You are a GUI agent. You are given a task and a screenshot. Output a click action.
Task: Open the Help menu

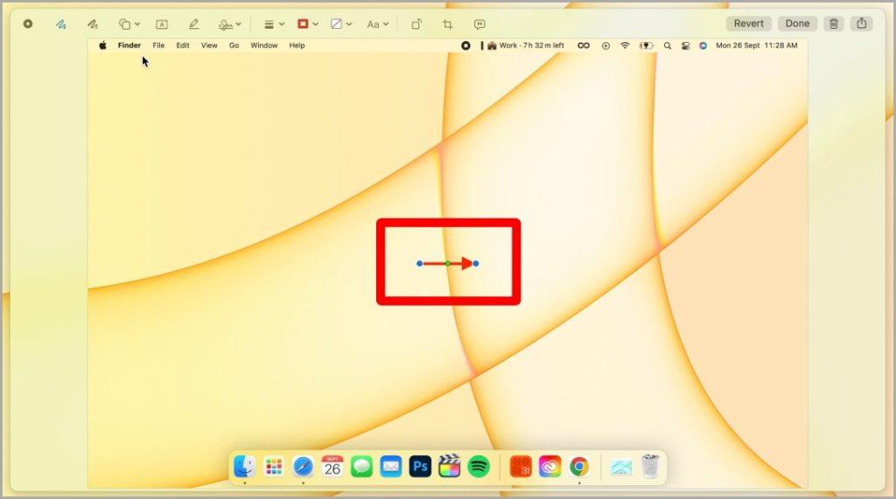(x=297, y=45)
